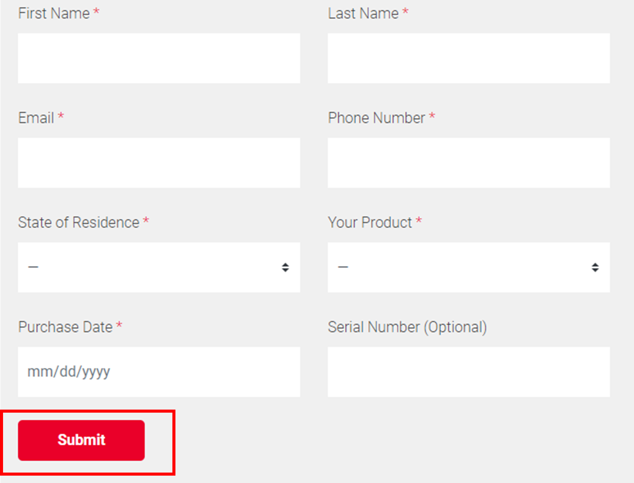Viewport: 634px width, 483px height.
Task: Click the Phone Number text box
Action: pyautogui.click(x=469, y=163)
